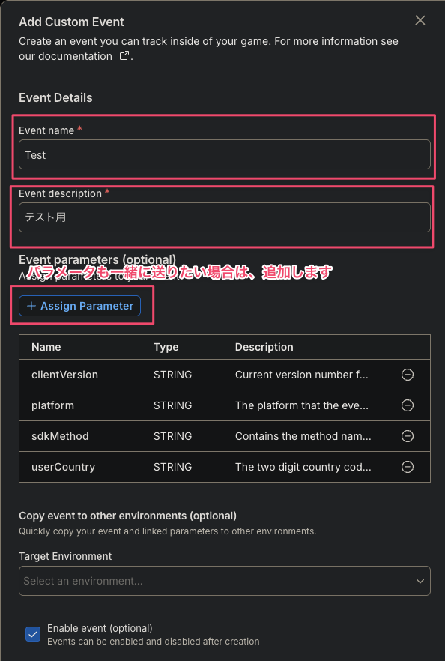Click the Name column header
This screenshot has width=445, height=661.
pos(46,347)
